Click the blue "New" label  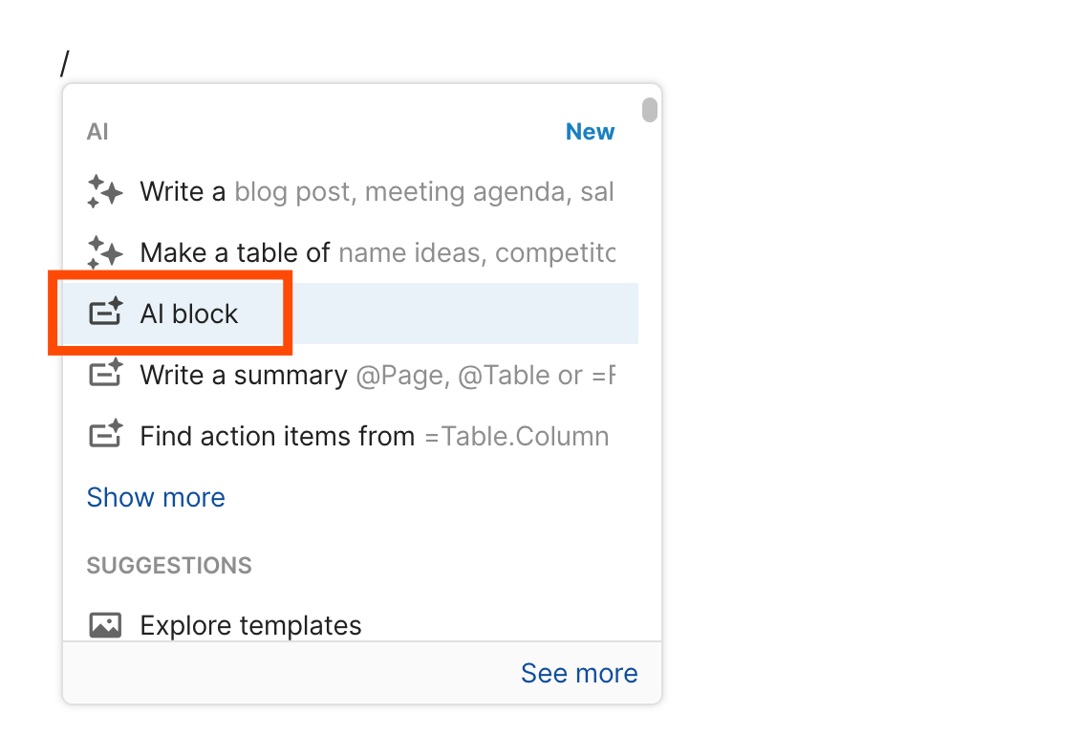(590, 132)
